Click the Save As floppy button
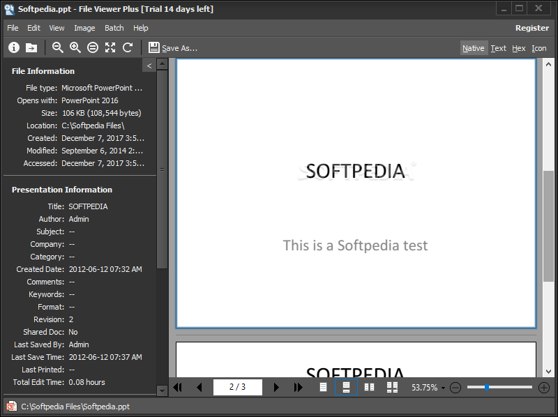This screenshot has height=417, width=558. click(x=173, y=47)
